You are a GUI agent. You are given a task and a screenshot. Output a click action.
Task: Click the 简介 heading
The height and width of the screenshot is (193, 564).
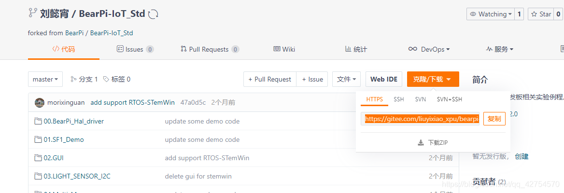[x=480, y=80]
